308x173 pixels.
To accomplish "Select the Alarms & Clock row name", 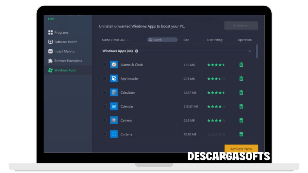I will click(132, 65).
